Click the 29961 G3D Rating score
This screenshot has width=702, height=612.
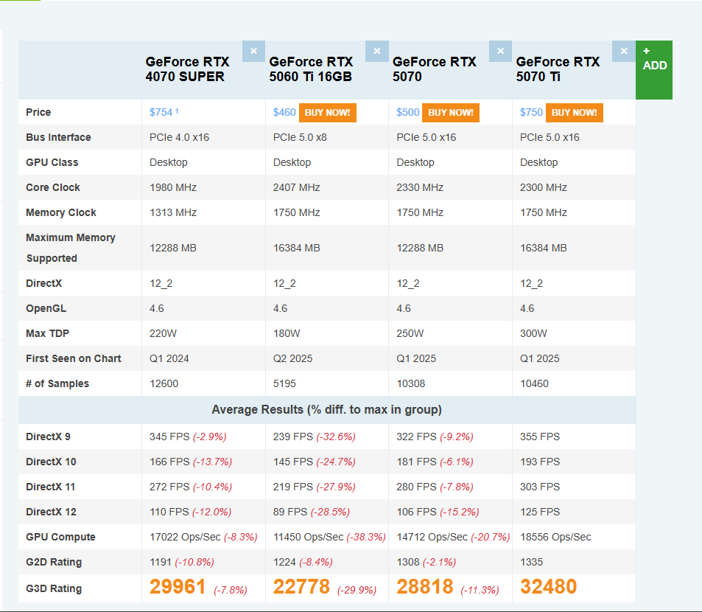[x=178, y=587]
